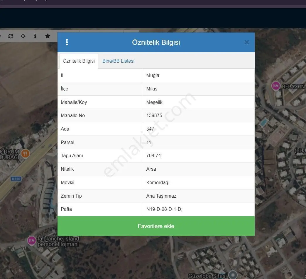
Task: Click the D330 road shield
Action: click(x=16, y=179)
